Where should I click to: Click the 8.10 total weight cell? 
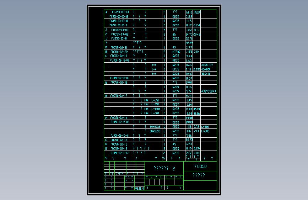[196, 30]
